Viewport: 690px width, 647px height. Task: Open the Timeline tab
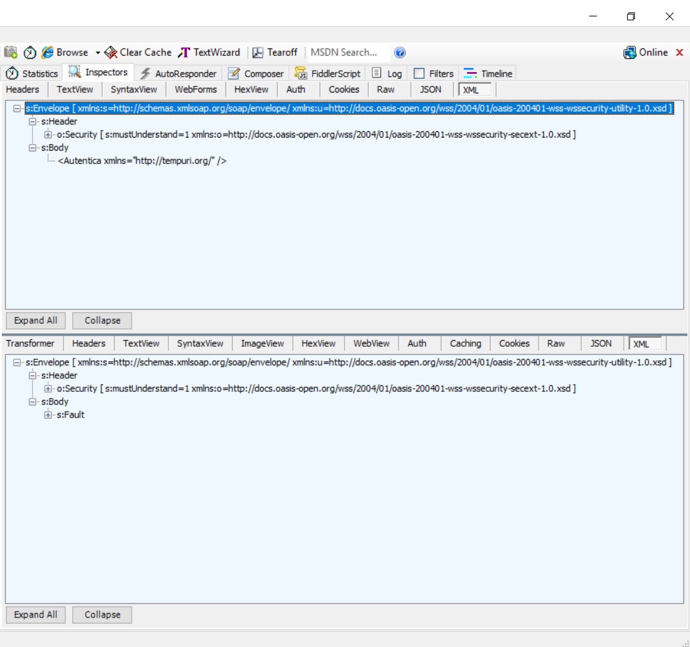[x=488, y=73]
